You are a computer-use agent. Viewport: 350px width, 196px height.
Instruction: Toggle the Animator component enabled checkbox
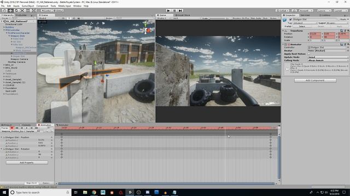(x=289, y=45)
